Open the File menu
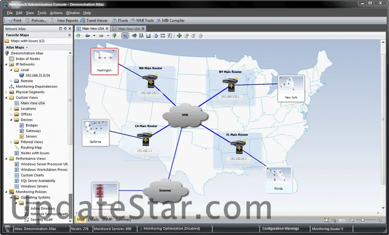 pyautogui.click(x=9, y=12)
